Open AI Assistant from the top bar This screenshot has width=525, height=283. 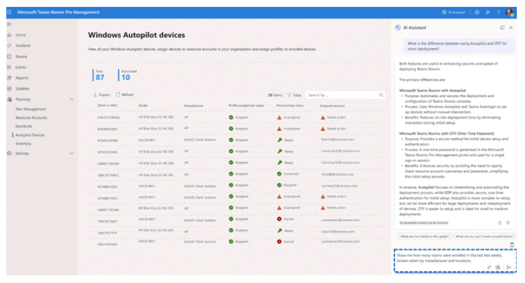(x=454, y=13)
